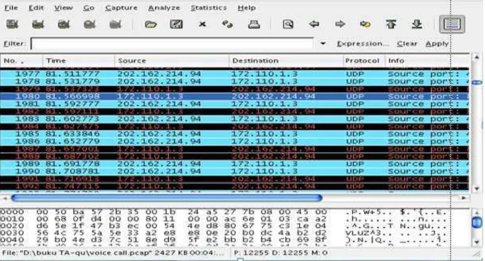Select packet 1978 at 81.531779

[x=235, y=81]
